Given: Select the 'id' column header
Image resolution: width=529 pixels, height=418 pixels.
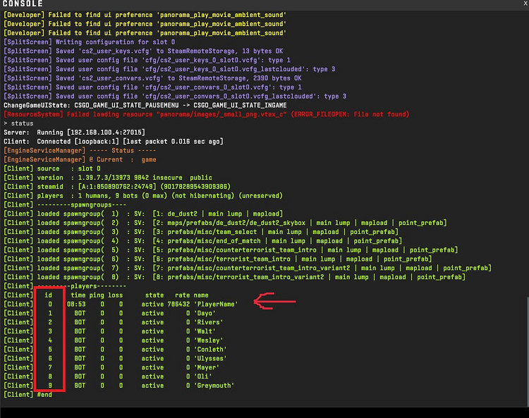Looking at the screenshot, I should click(49, 295).
